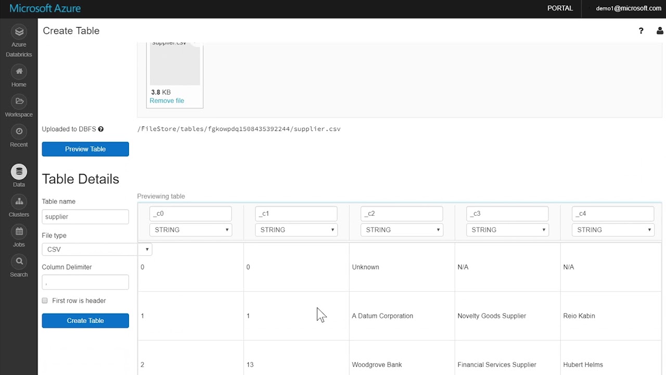This screenshot has height=375, width=666.
Task: Open the Data section icon
Action: tap(19, 171)
